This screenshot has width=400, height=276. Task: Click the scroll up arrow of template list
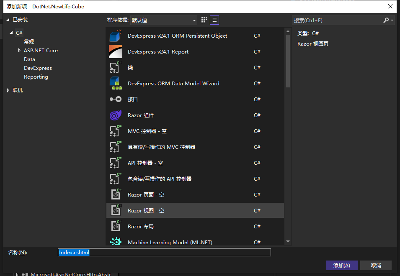pyautogui.click(x=288, y=31)
